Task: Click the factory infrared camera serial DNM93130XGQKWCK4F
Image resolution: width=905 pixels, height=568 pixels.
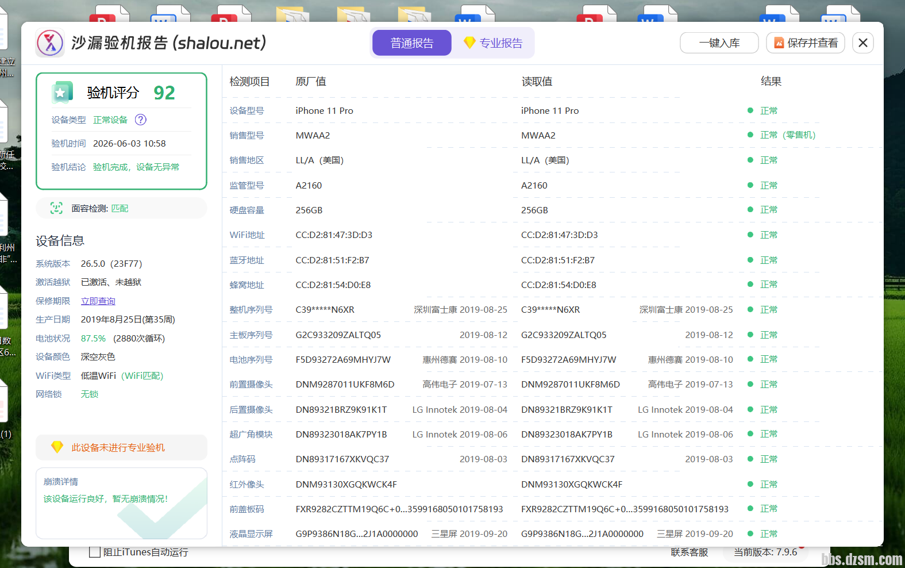Action: (x=346, y=484)
